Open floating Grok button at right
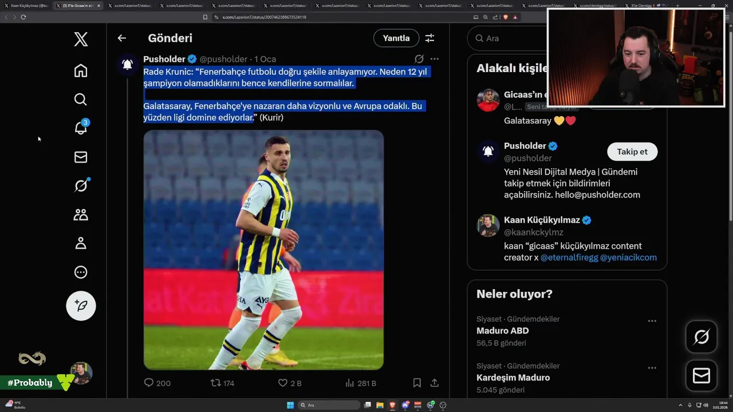This screenshot has height=412, width=733. 702,337
